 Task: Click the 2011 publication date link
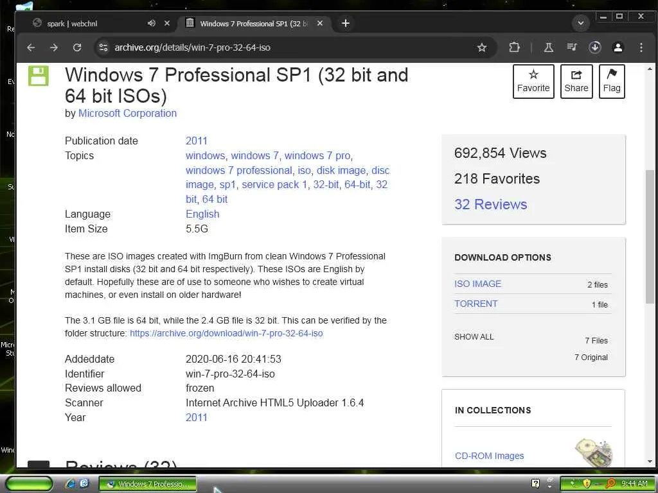coord(197,141)
